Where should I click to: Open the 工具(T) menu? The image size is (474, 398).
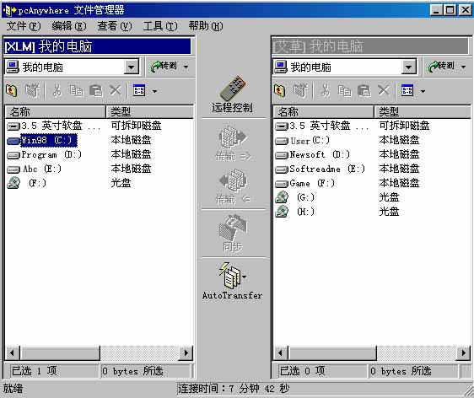pyautogui.click(x=160, y=26)
